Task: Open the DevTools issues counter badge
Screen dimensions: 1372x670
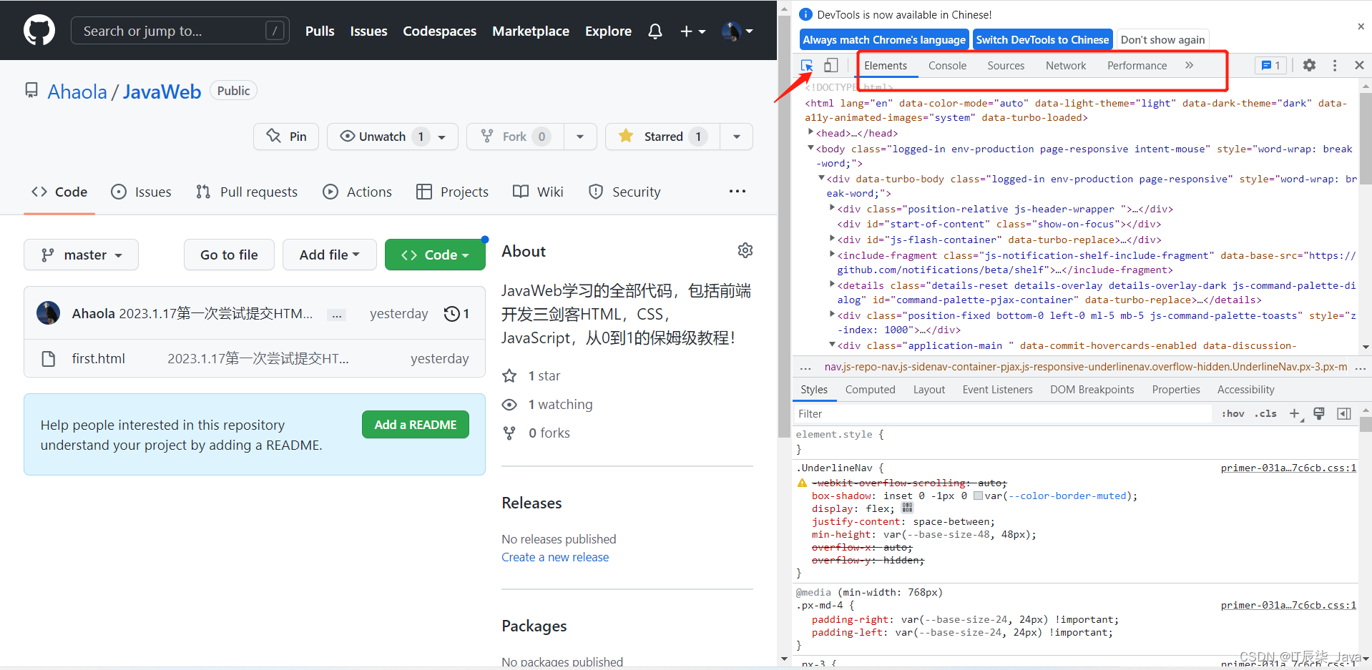Action: (x=1271, y=66)
